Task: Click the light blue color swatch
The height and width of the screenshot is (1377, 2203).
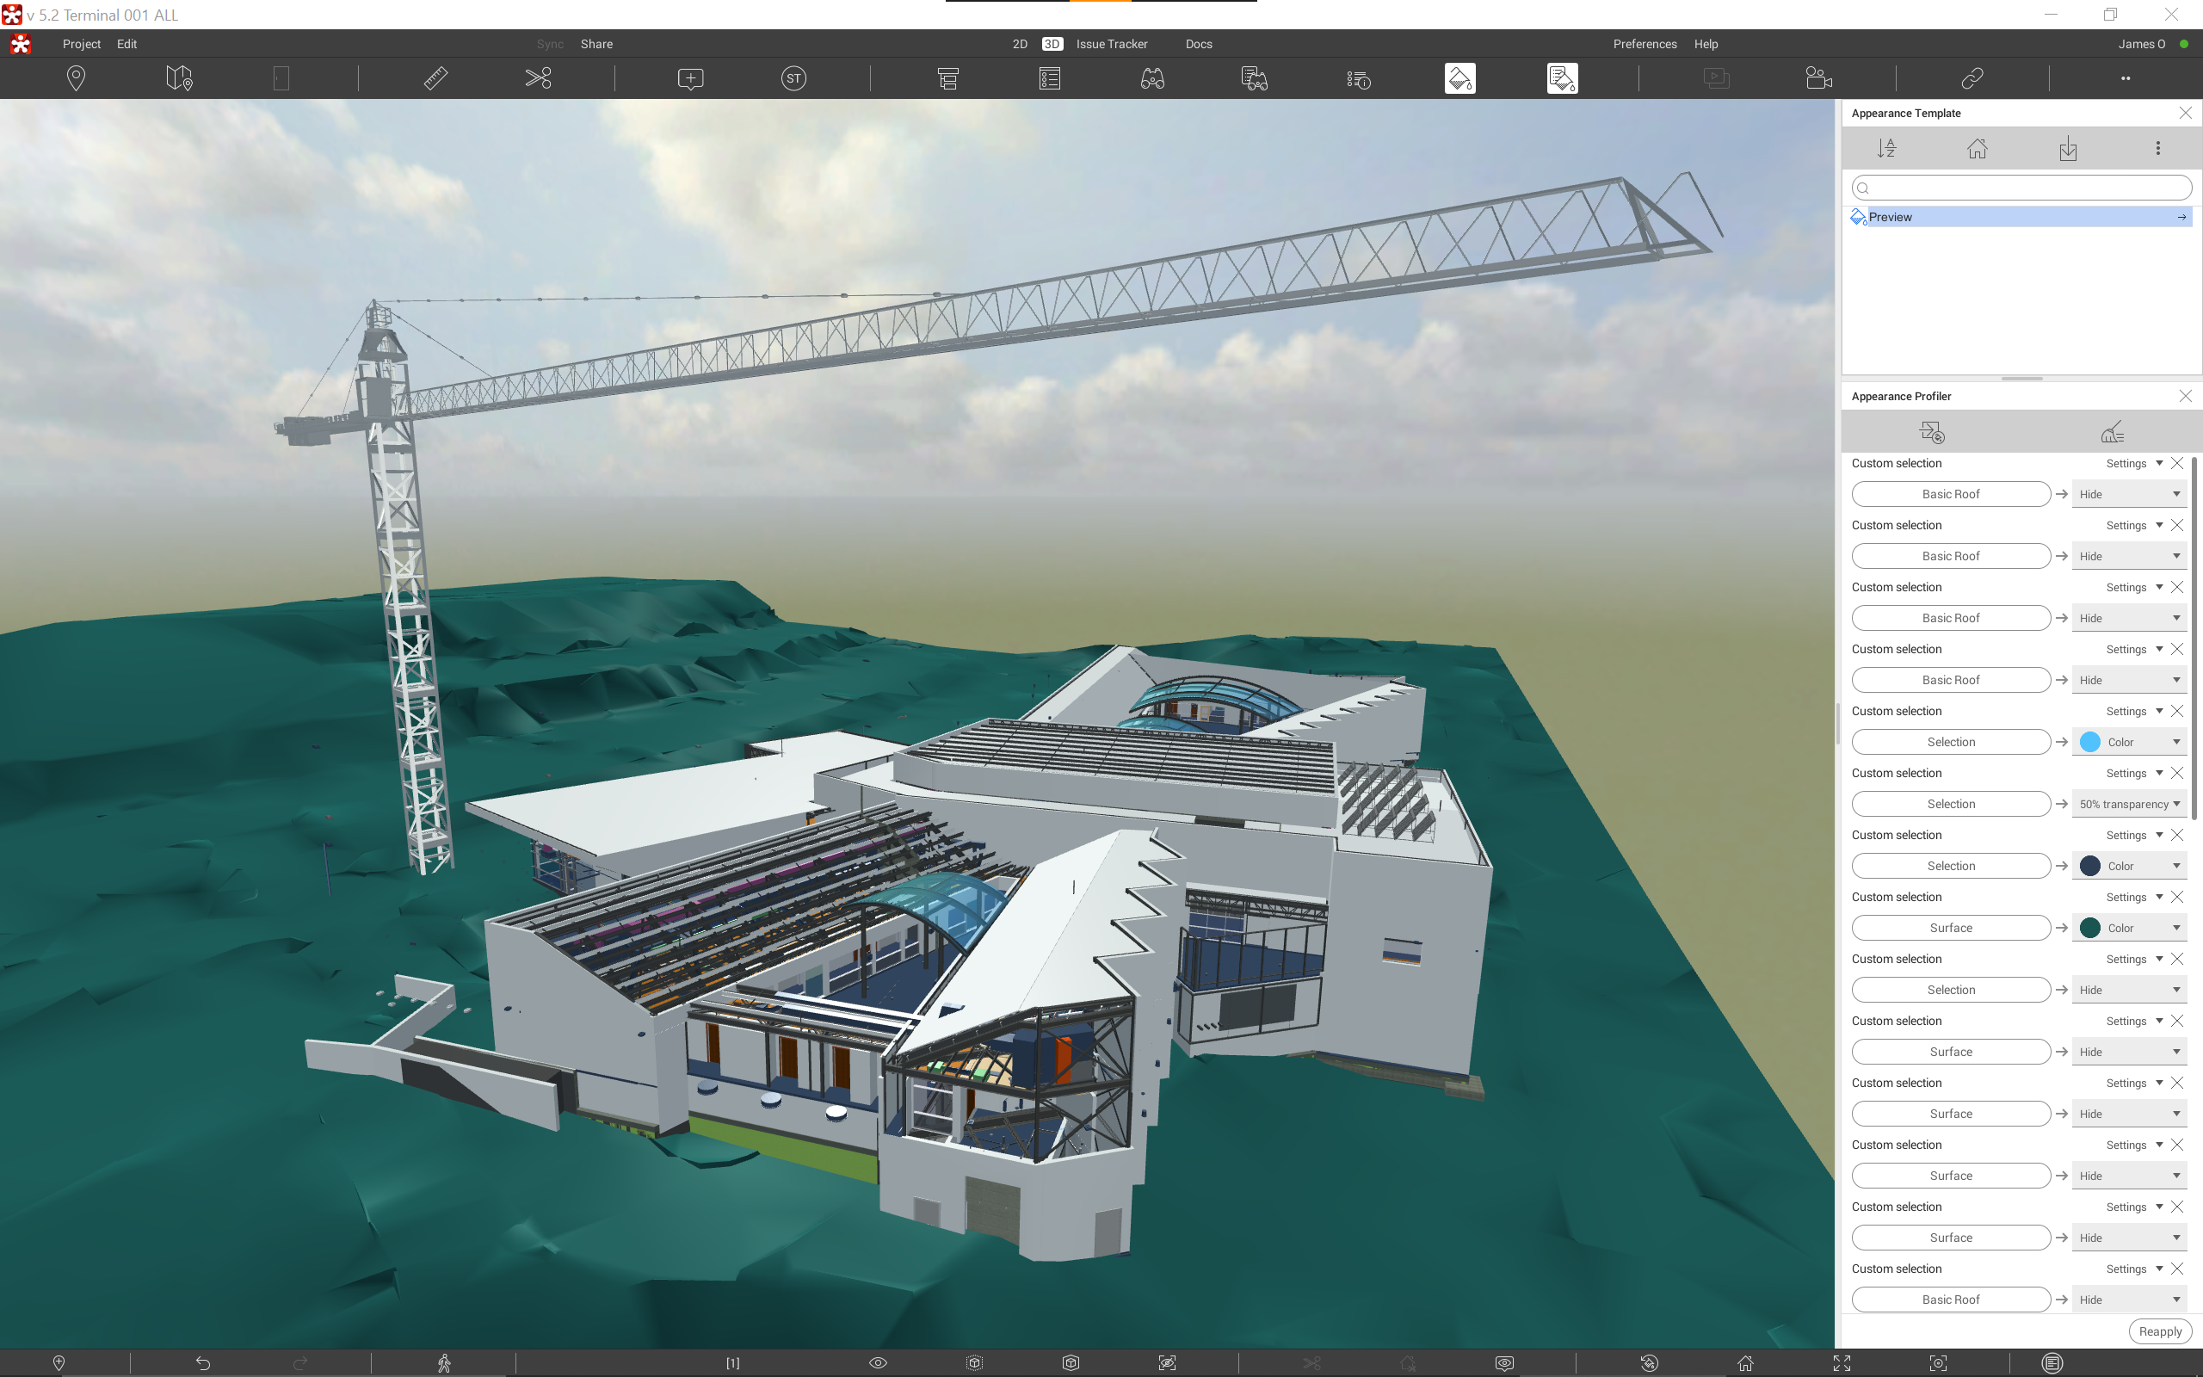Action: pos(2090,742)
